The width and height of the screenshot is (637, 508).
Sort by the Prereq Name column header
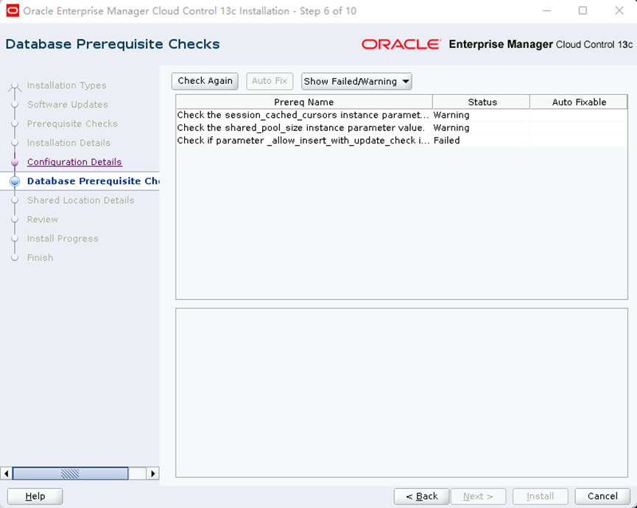pyautogui.click(x=304, y=102)
